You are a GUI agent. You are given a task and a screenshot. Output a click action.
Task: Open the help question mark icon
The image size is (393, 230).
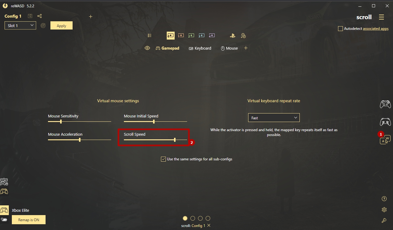click(384, 199)
